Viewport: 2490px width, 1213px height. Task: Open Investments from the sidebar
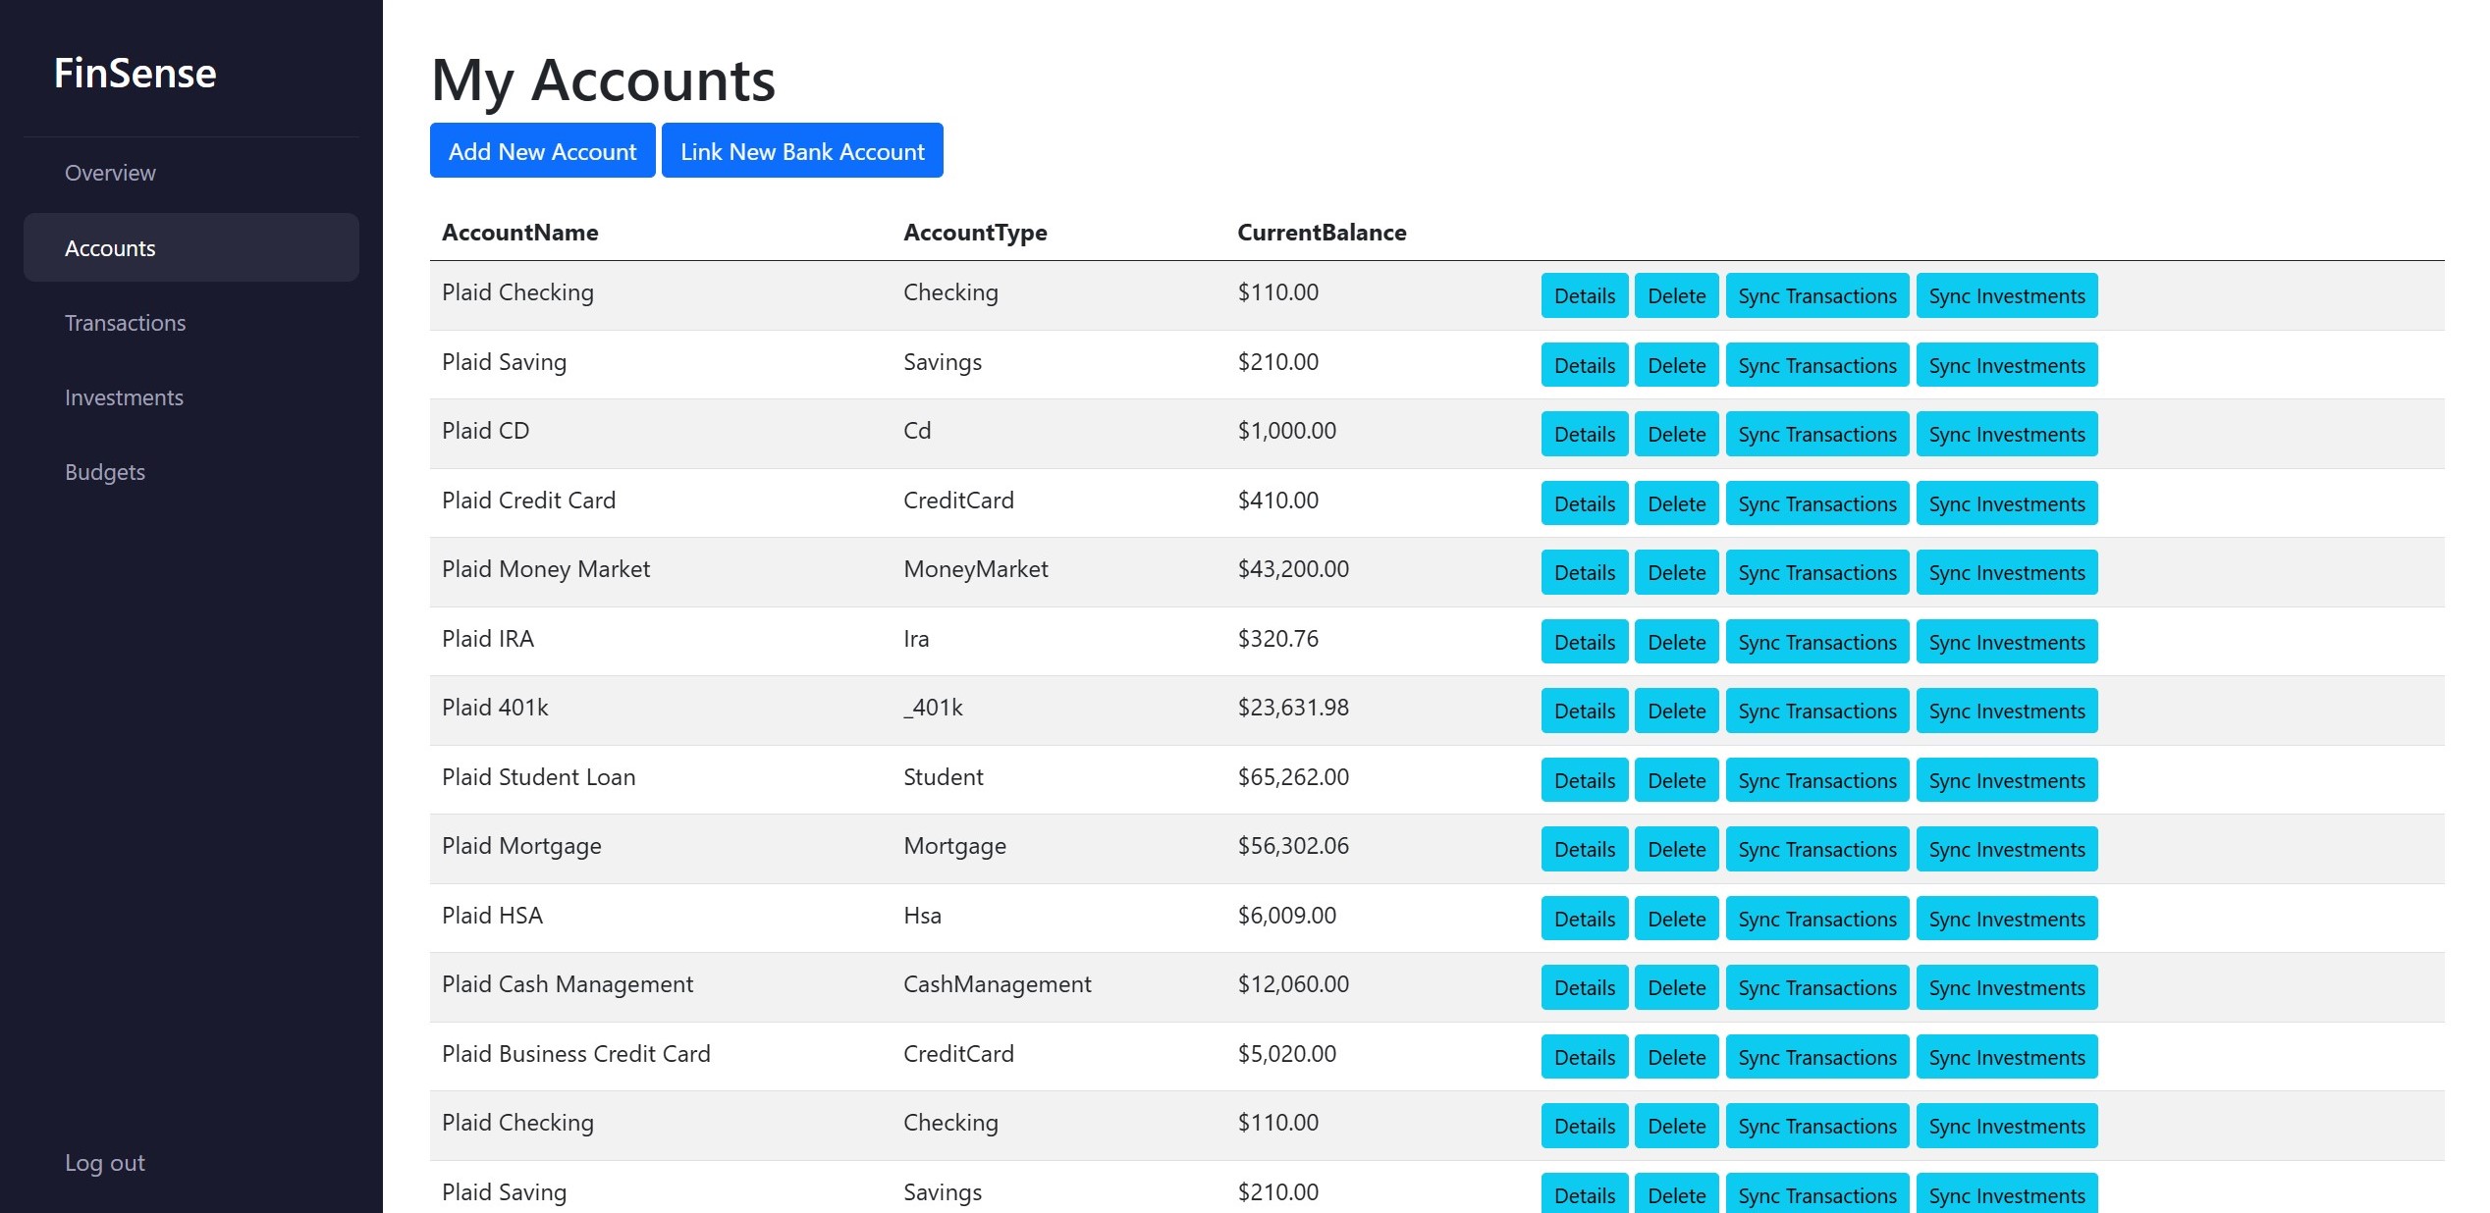(x=124, y=397)
